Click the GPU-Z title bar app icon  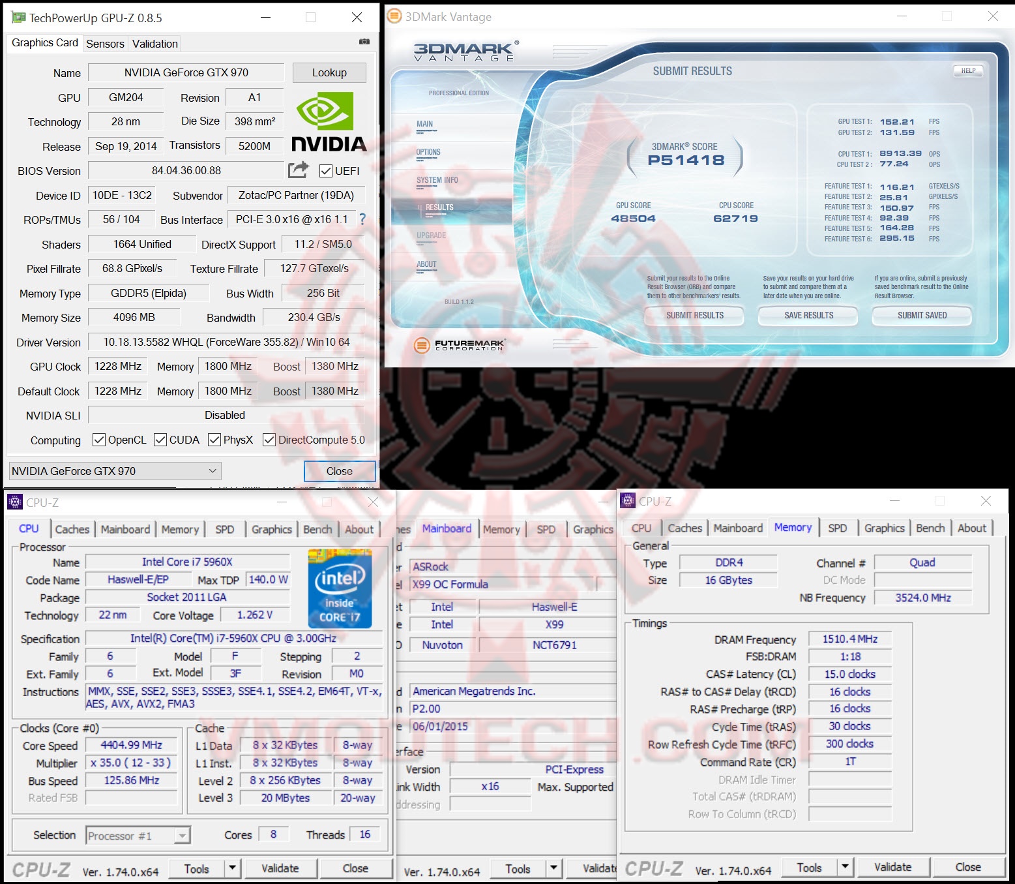coord(19,18)
